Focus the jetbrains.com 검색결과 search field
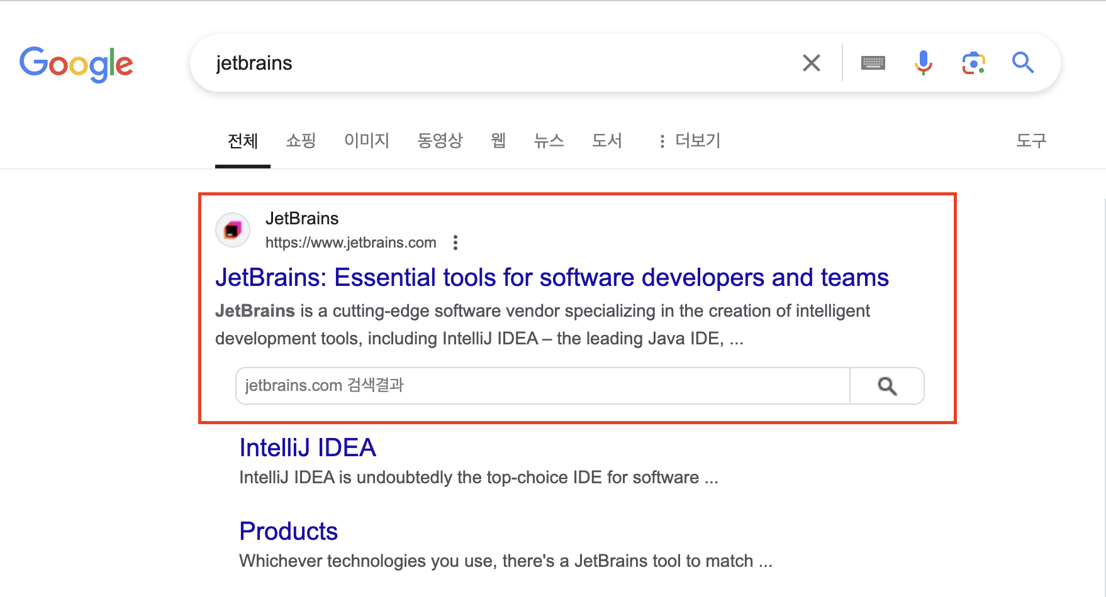Viewport: 1106px width, 597px height. (543, 386)
